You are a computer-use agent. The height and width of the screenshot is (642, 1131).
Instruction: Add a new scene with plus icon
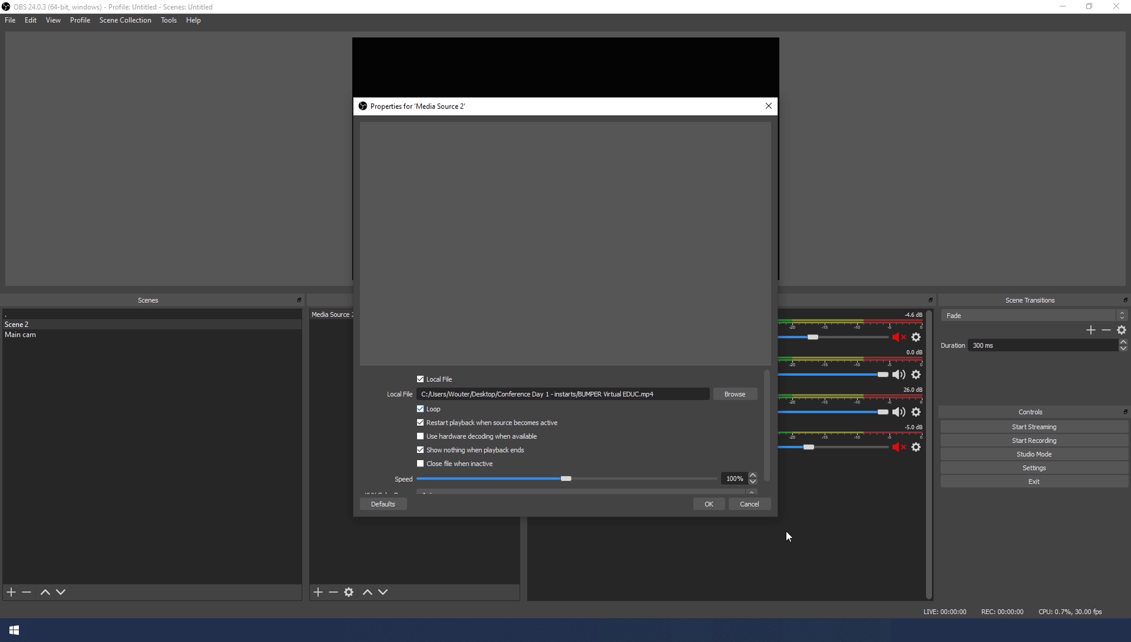tap(11, 592)
